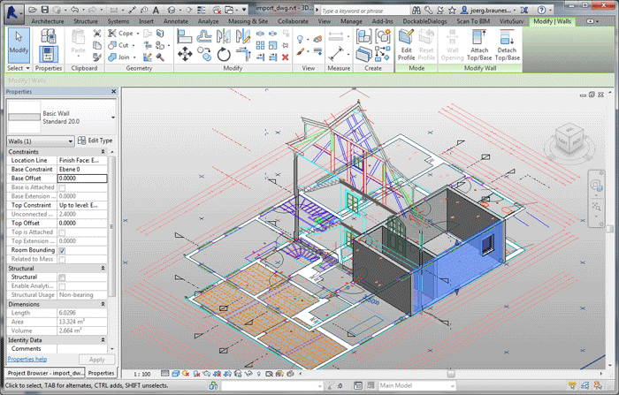Open the Walls (1) filter dropdown
The image size is (619, 395).
point(41,141)
